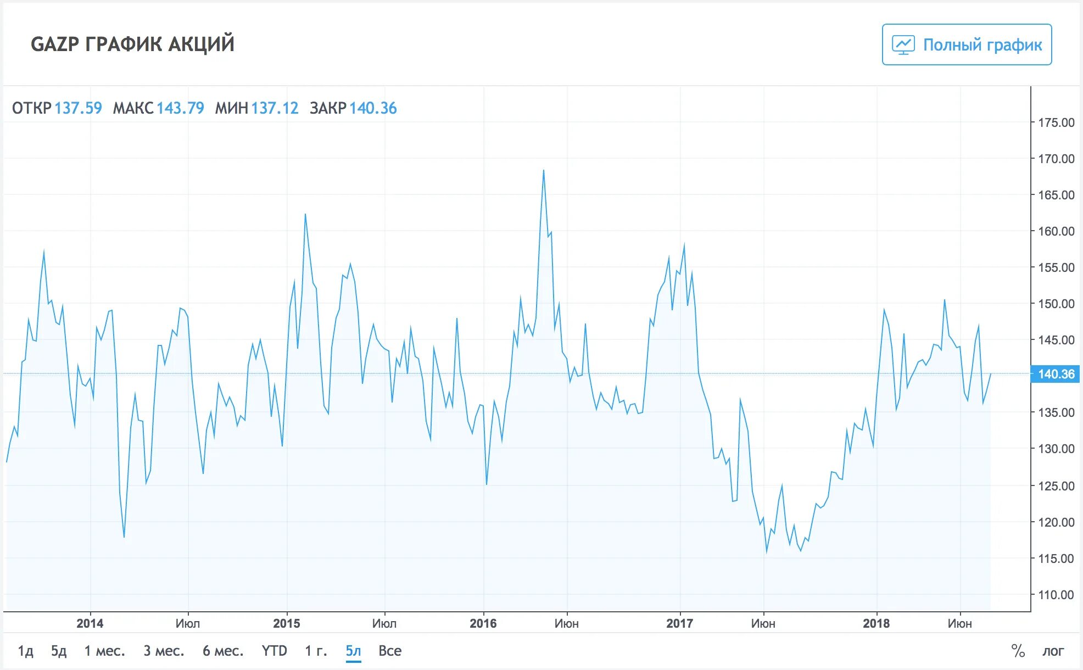
Task: Show all data with Все range
Action: 390,651
